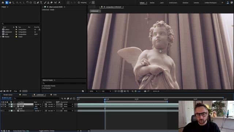Open blending Mode dropdown for layer 1

click(38, 104)
